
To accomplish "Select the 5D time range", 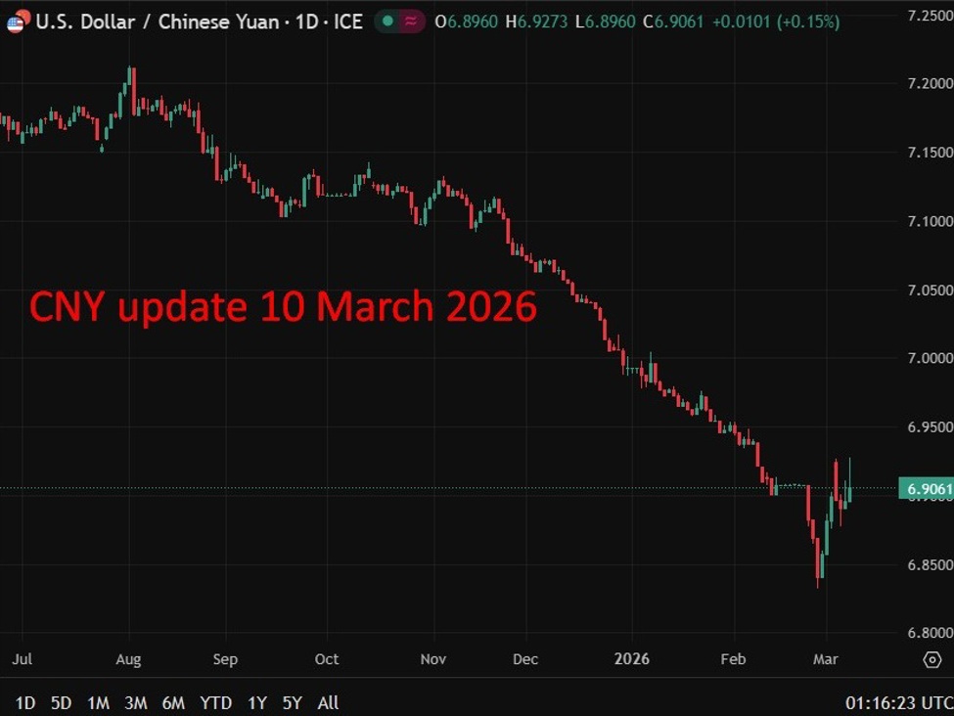I will [x=61, y=702].
